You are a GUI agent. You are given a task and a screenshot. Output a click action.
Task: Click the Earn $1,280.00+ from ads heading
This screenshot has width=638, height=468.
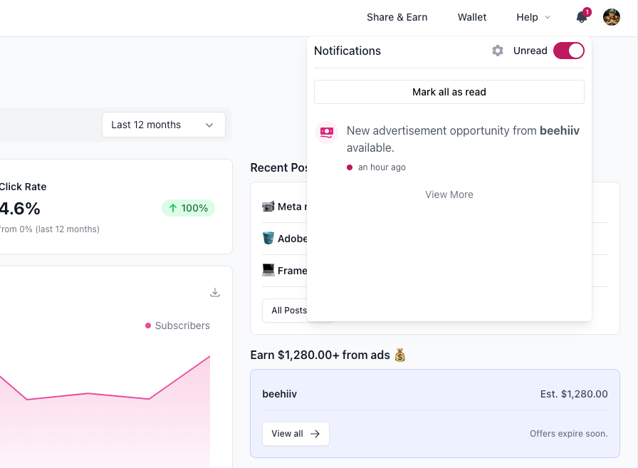pyautogui.click(x=320, y=355)
